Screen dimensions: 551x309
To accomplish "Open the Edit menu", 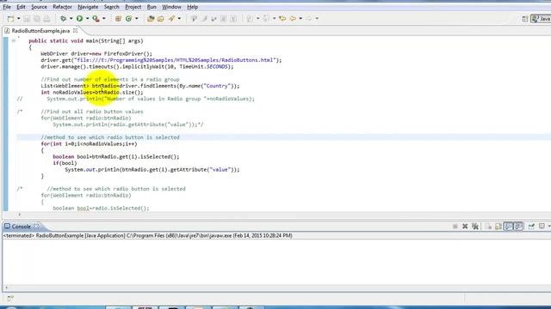I will (x=21, y=7).
